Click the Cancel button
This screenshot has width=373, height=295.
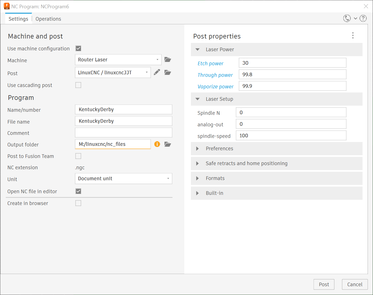tap(355, 284)
